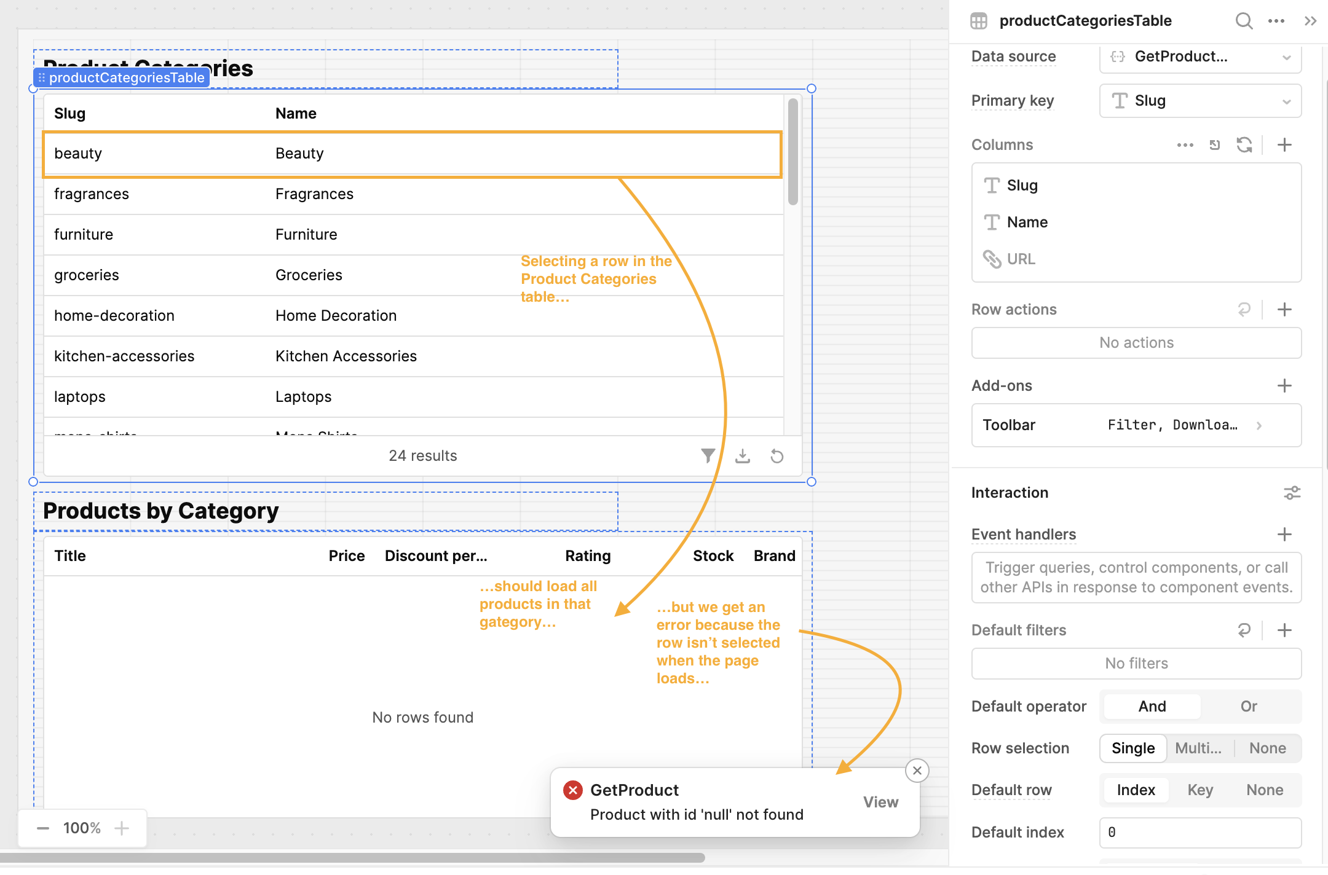Set Default row to Index
Image resolution: width=1328 pixels, height=875 pixels.
(1136, 790)
